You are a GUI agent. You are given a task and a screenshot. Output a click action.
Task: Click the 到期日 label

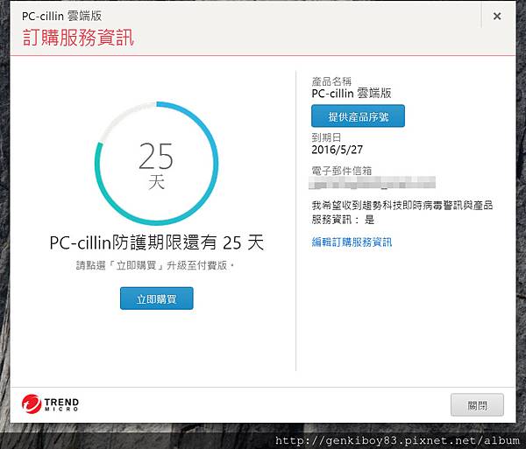click(326, 137)
